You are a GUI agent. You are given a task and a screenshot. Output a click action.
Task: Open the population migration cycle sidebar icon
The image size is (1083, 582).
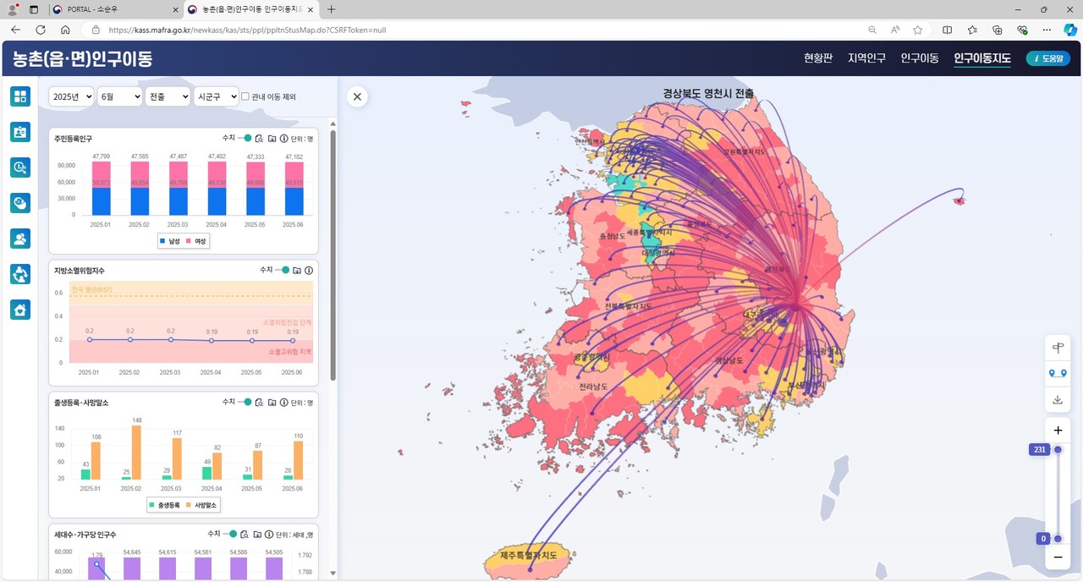20,274
